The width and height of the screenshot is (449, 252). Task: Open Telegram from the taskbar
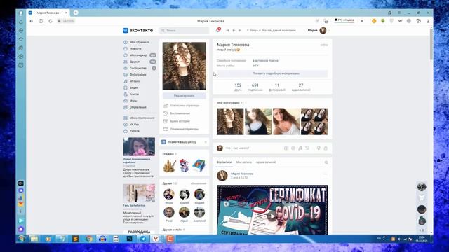142,239
